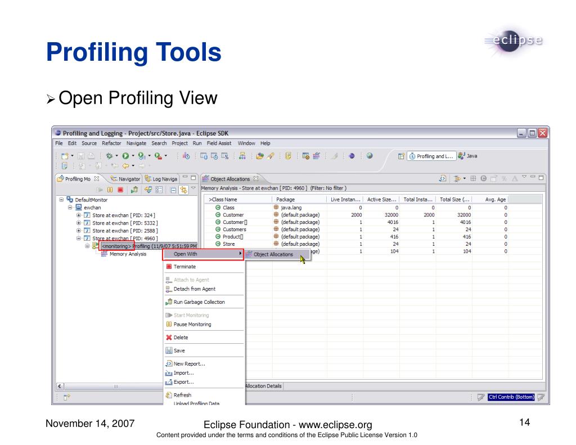
Task: Click New Report... in context menu
Action: tap(204, 364)
